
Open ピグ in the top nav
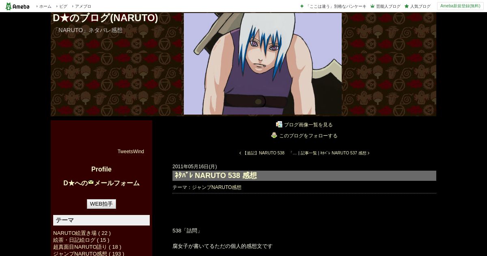pos(63,6)
